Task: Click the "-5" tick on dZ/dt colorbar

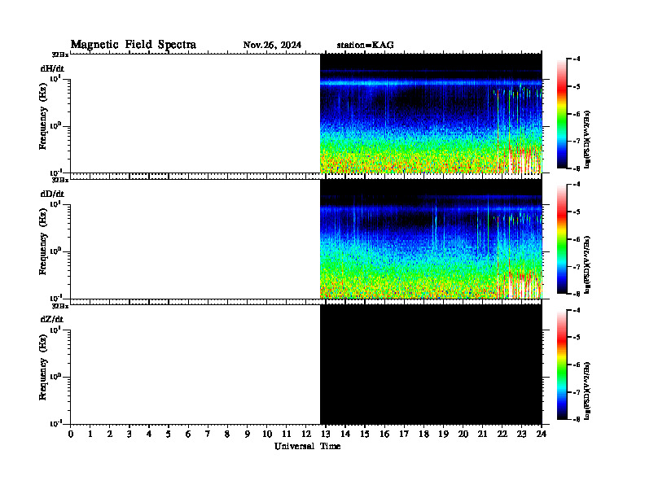Action: [577, 338]
